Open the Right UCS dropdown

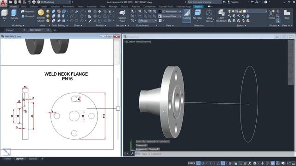[x=148, y=21]
